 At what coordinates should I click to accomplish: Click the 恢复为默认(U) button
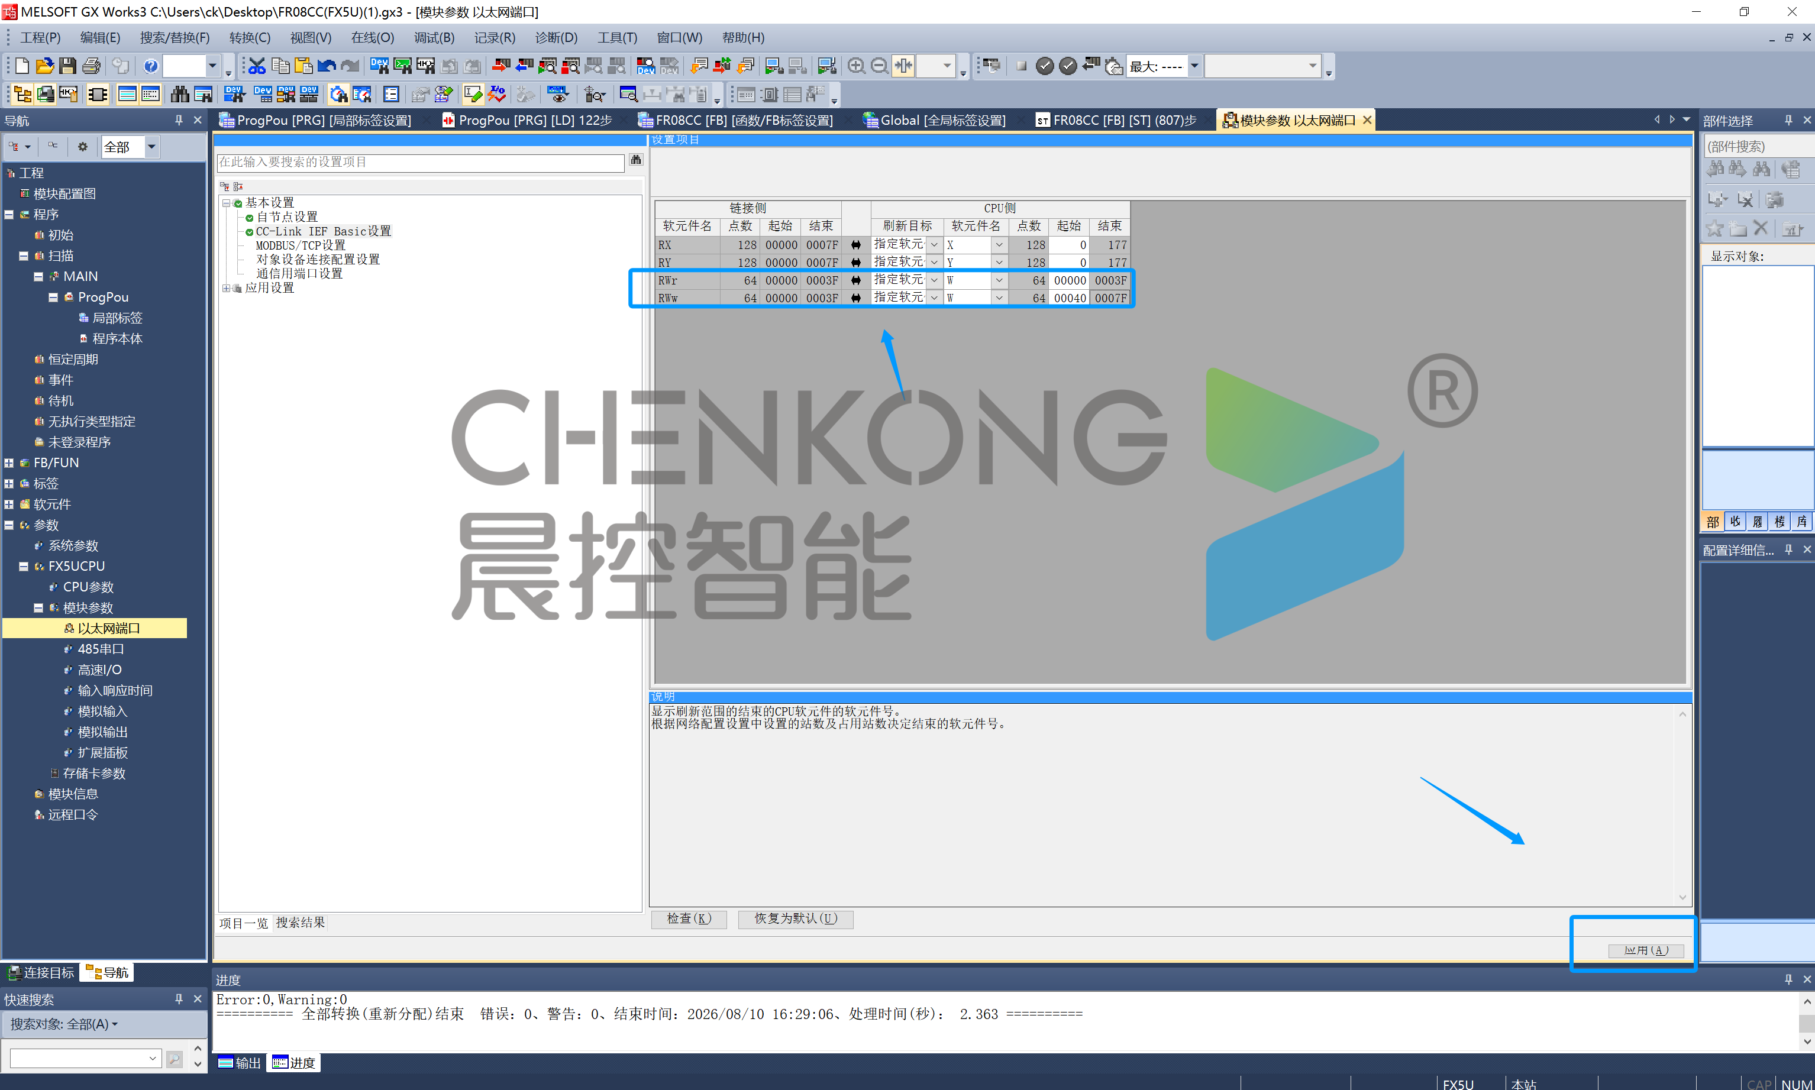click(x=796, y=919)
